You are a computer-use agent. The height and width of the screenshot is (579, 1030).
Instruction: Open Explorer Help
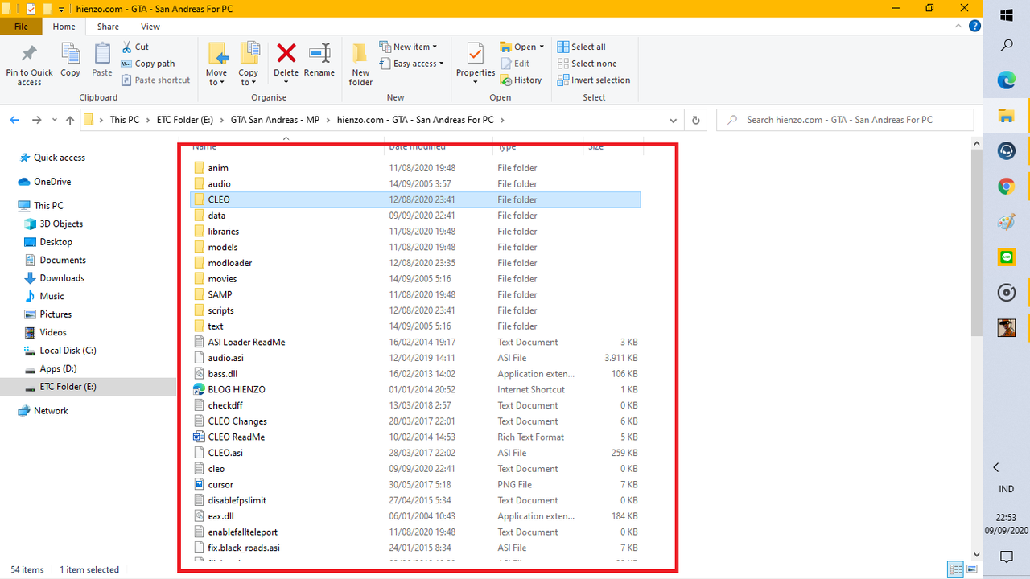coord(974,27)
